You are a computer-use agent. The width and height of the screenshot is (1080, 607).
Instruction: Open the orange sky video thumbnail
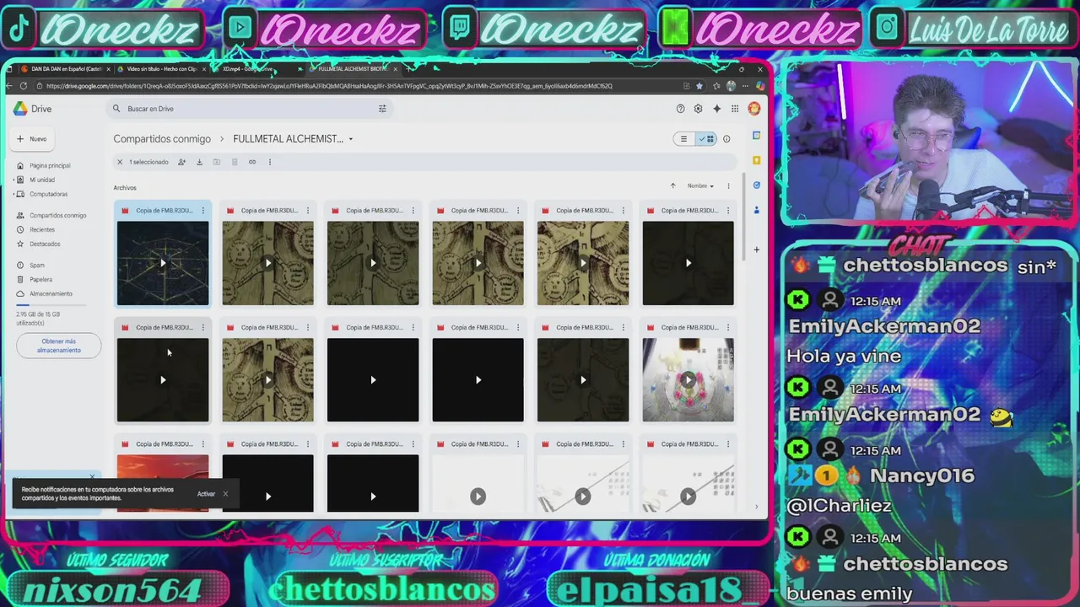(163, 483)
